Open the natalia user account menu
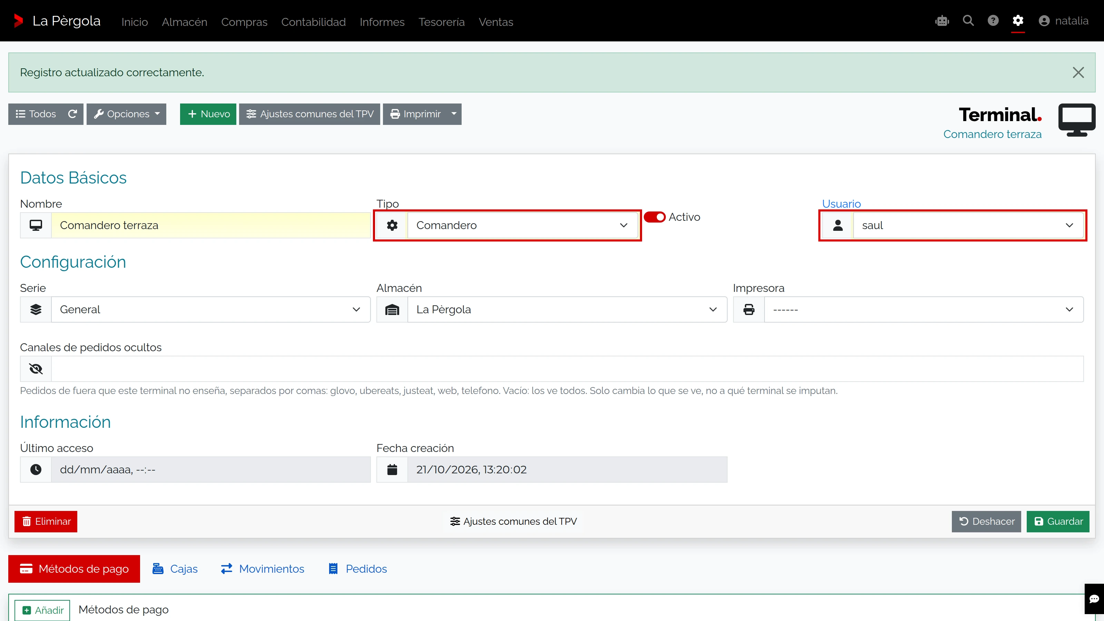 [x=1064, y=21]
